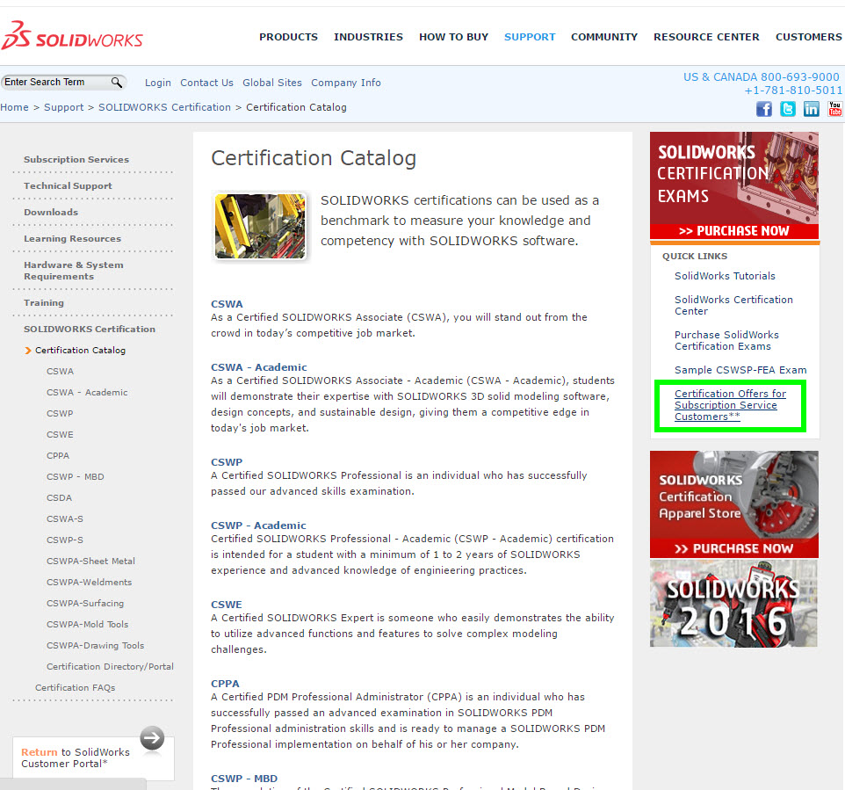Open the YouTube icon in header
This screenshot has width=845, height=790.
(x=834, y=109)
